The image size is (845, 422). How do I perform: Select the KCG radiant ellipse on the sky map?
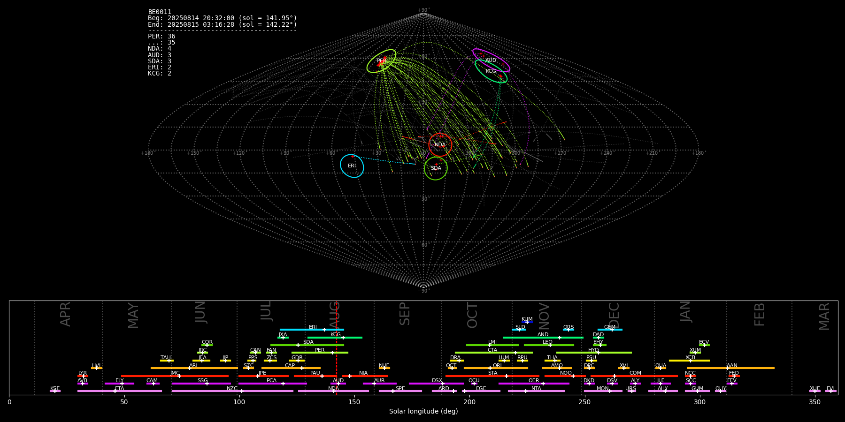(x=491, y=71)
